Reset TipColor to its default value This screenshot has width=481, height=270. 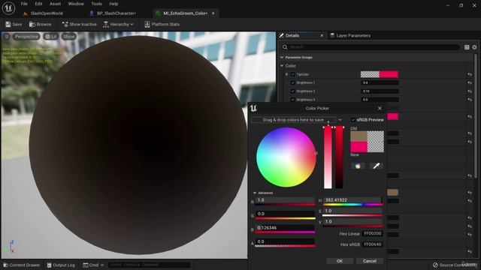470,74
